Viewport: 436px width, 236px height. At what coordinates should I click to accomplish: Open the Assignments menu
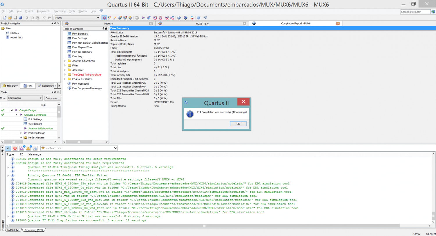(x=43, y=11)
